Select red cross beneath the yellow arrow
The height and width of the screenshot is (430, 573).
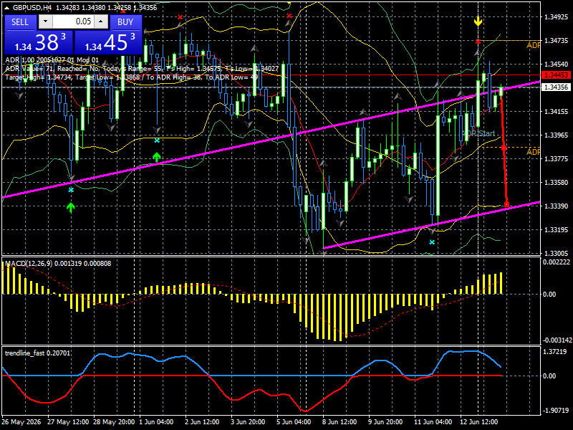tap(478, 42)
